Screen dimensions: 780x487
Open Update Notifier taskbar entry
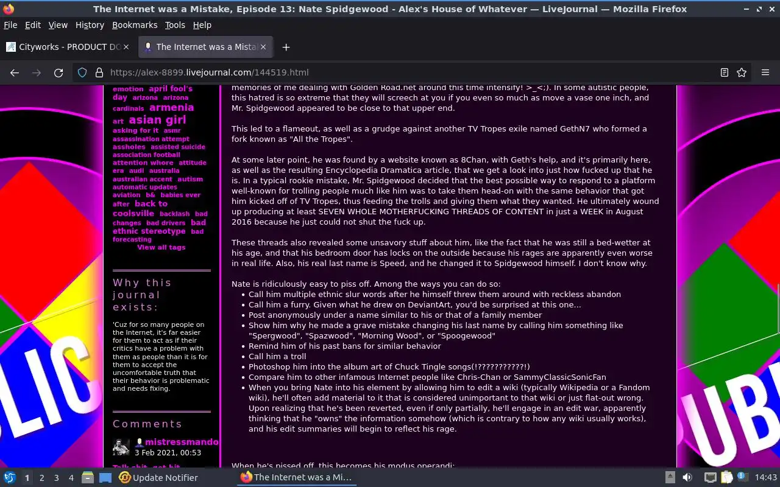click(x=158, y=477)
